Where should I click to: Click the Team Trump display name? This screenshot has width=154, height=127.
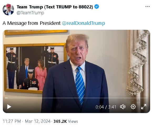[x=55, y=7]
